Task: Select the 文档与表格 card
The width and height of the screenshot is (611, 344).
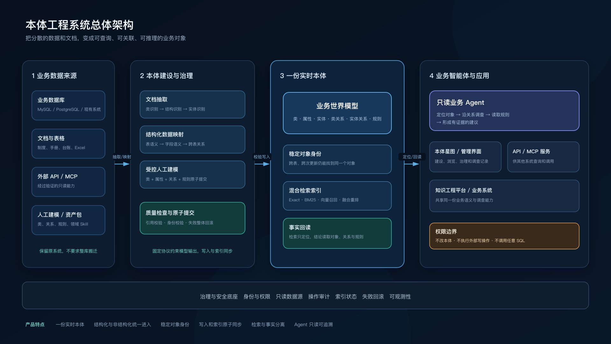Action: [68, 144]
